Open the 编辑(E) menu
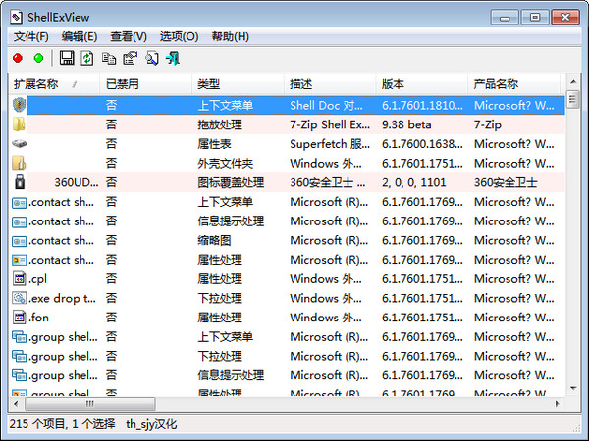Image resolution: width=589 pixels, height=441 pixels. [80, 37]
